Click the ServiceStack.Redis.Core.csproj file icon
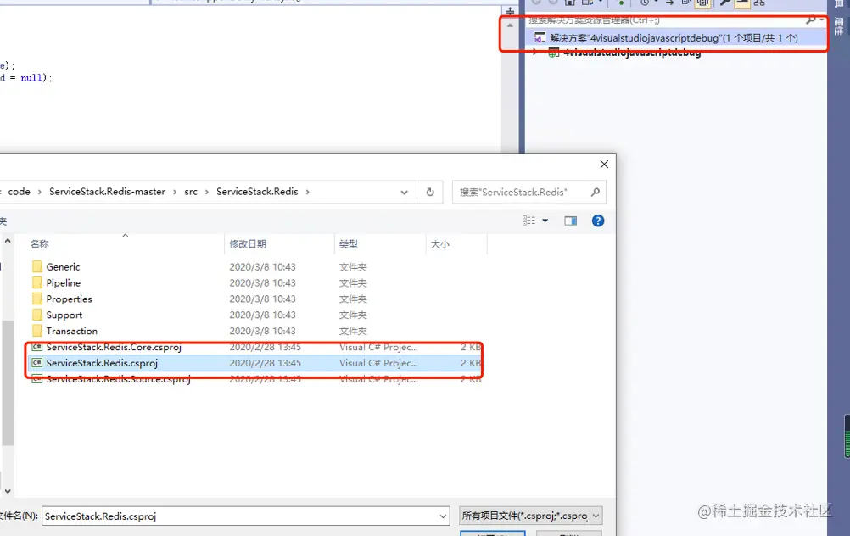850x536 pixels. pyautogui.click(x=36, y=347)
